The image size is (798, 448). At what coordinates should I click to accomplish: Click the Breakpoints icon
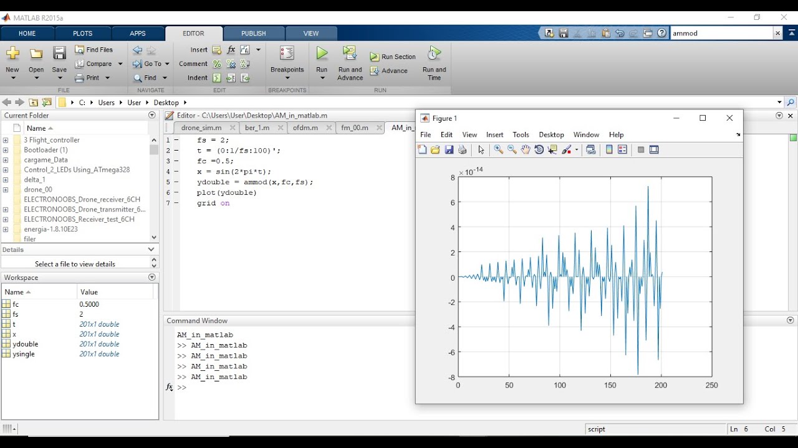tap(287, 54)
